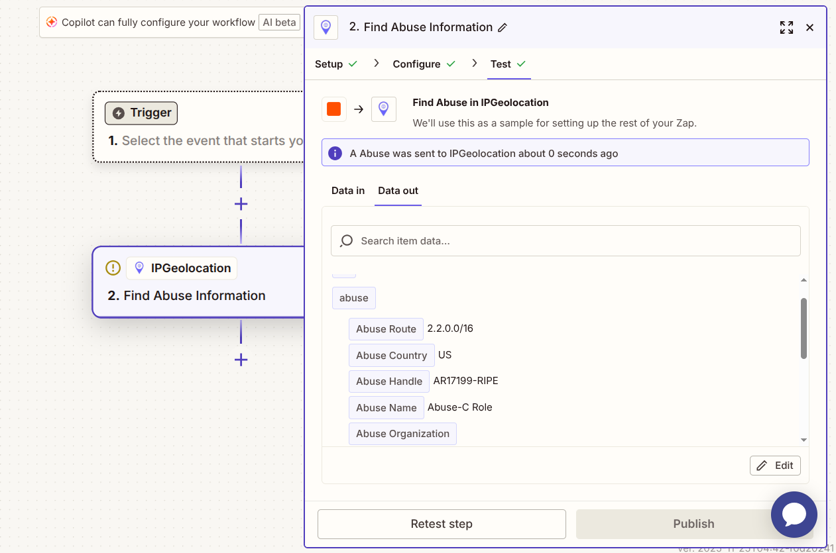Collapse the abuse data group

click(354, 298)
